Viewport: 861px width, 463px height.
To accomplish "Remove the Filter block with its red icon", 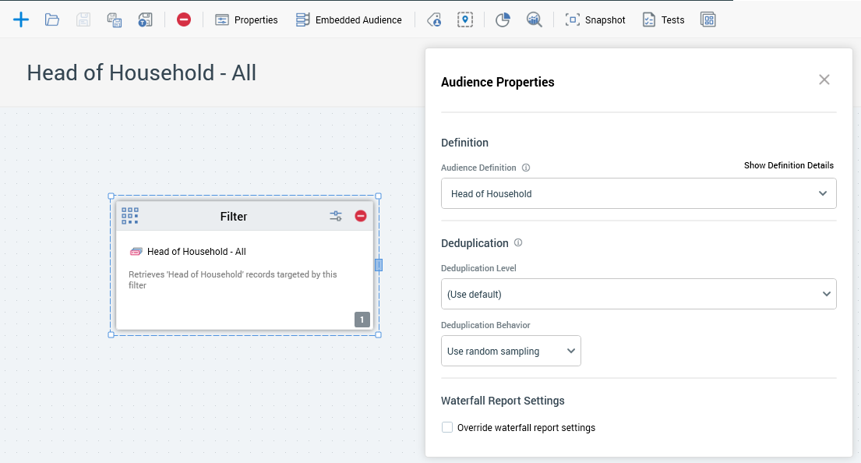I will [361, 216].
